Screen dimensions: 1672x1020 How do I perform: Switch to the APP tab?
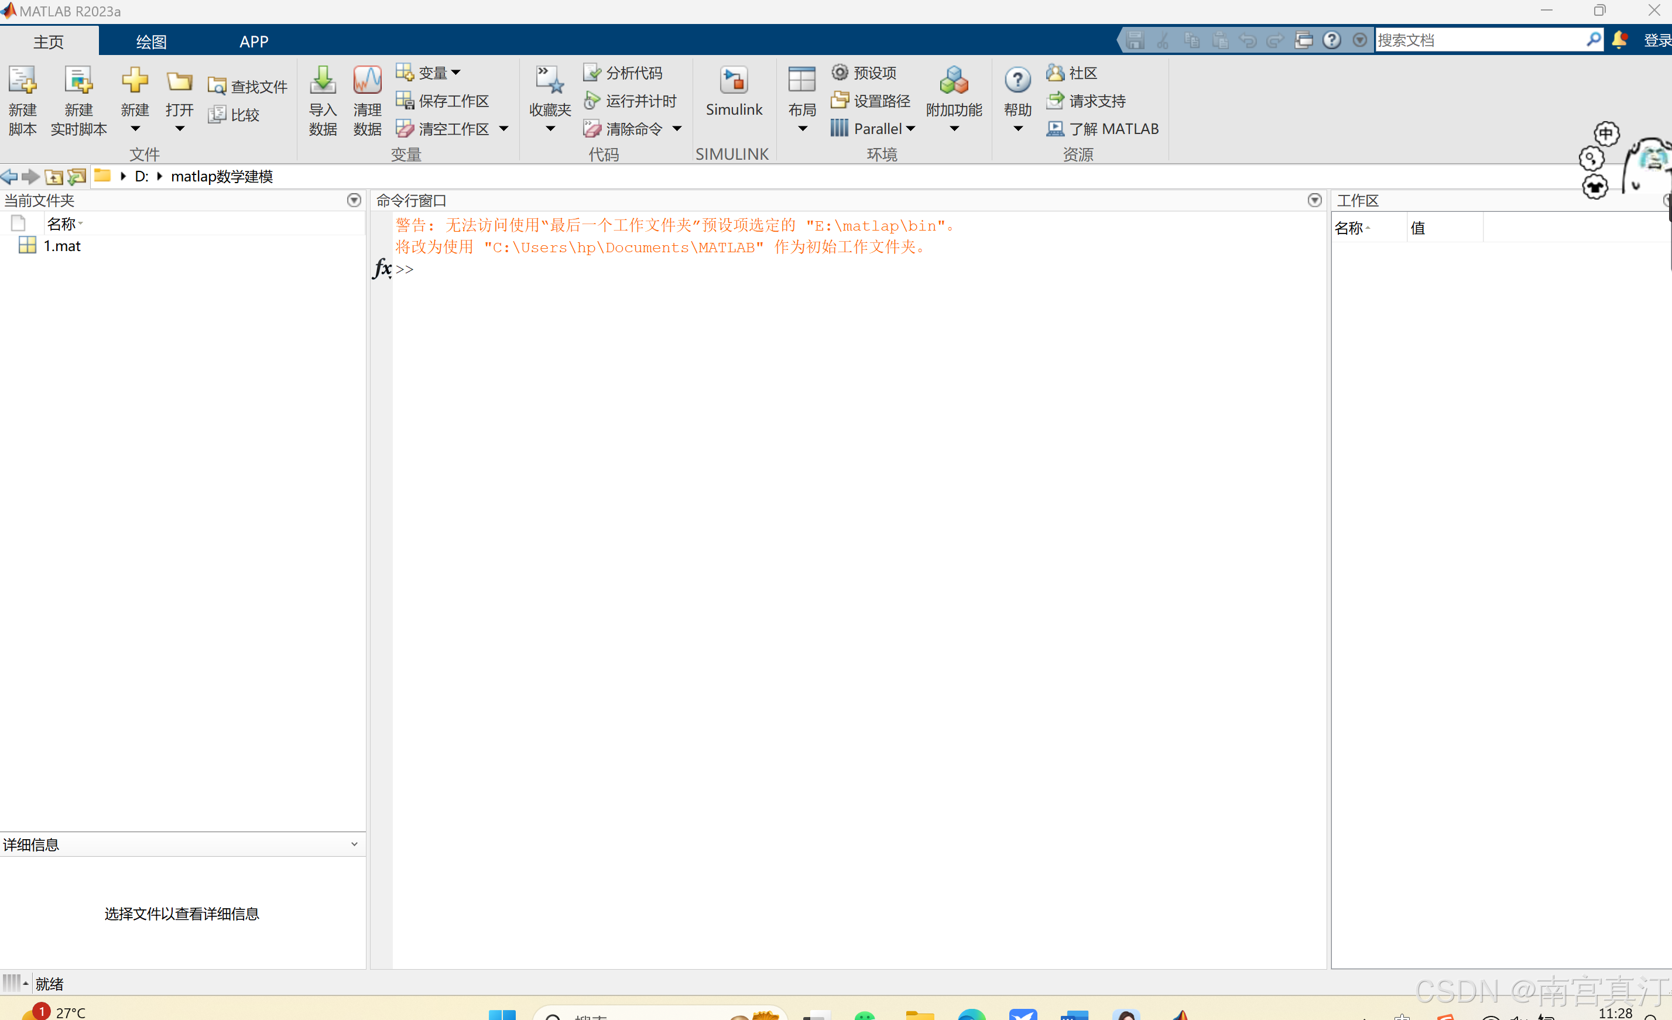254,42
